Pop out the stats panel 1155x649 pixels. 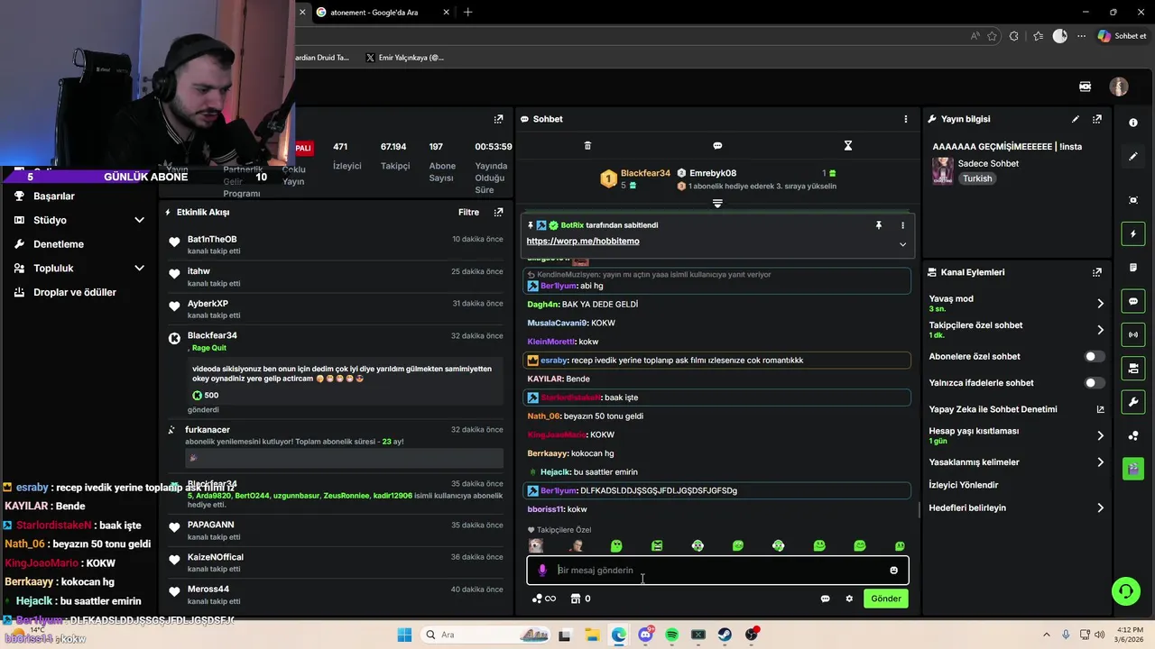coord(498,119)
